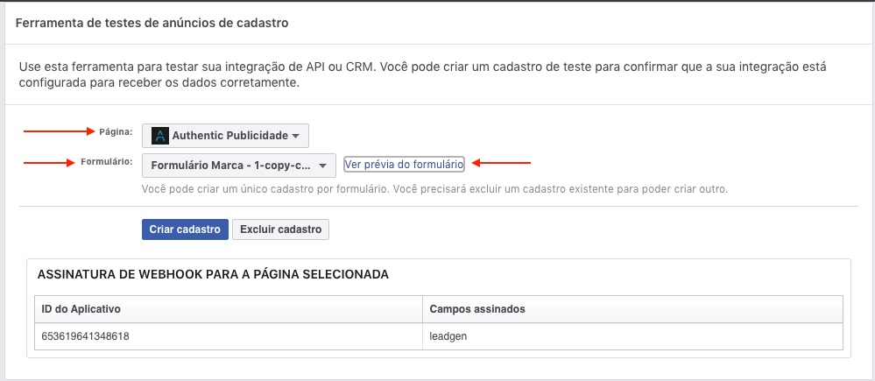
Task: Click the Authentic Publicidade page logo icon
Action: click(160, 136)
